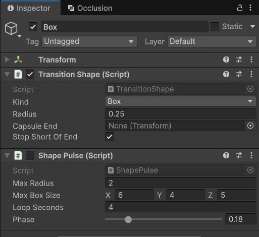
Task: Click the Box name field
Action: point(125,27)
